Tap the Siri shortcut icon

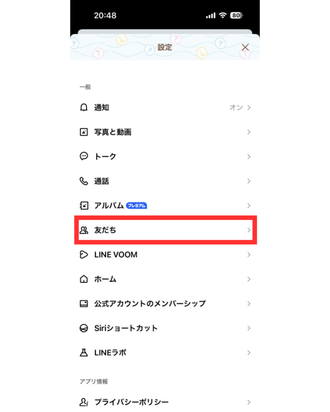click(x=84, y=328)
